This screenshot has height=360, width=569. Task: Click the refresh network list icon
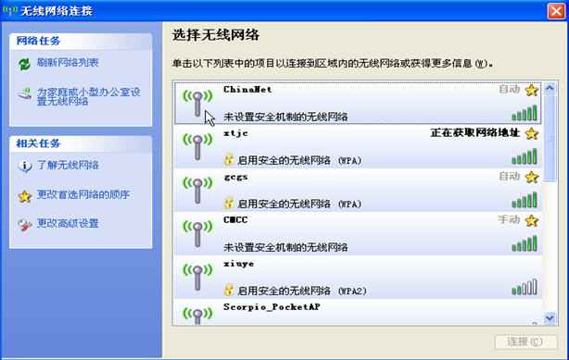tap(24, 64)
